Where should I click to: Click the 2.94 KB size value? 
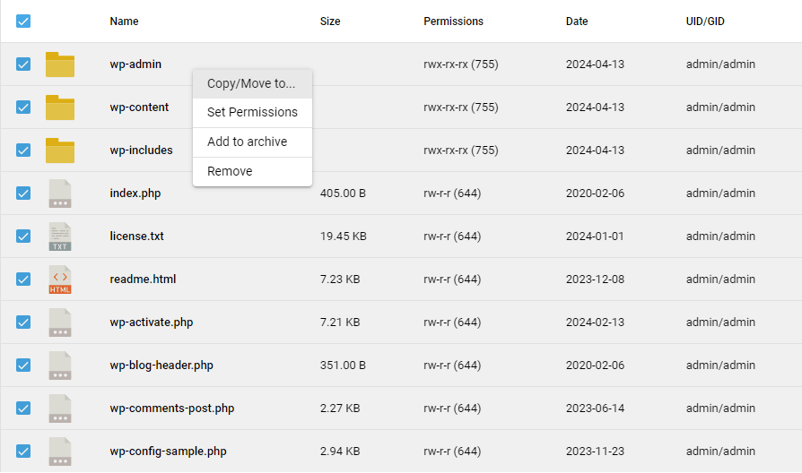(x=340, y=451)
